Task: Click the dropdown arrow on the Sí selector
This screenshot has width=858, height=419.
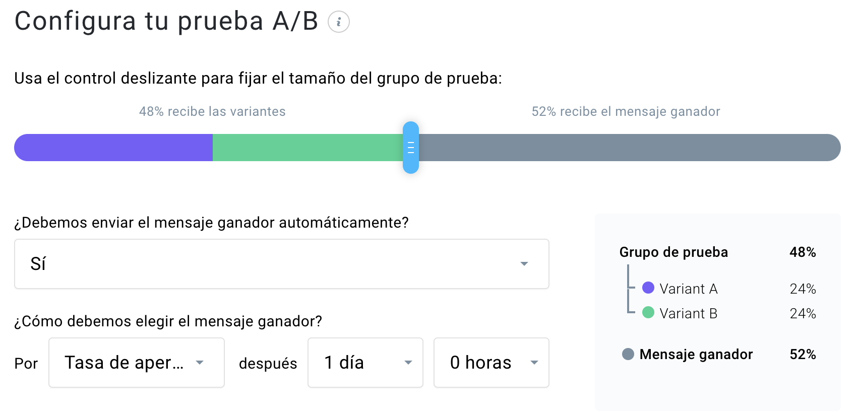Action: (525, 263)
